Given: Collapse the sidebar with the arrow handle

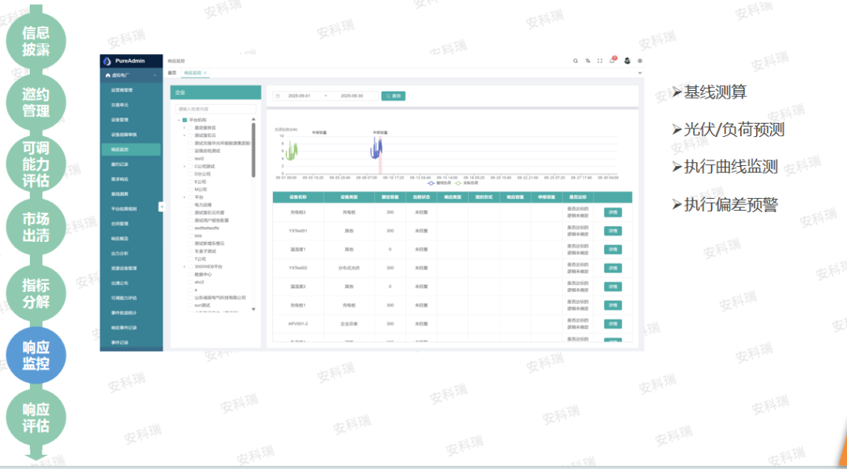Looking at the screenshot, I should coord(161,207).
